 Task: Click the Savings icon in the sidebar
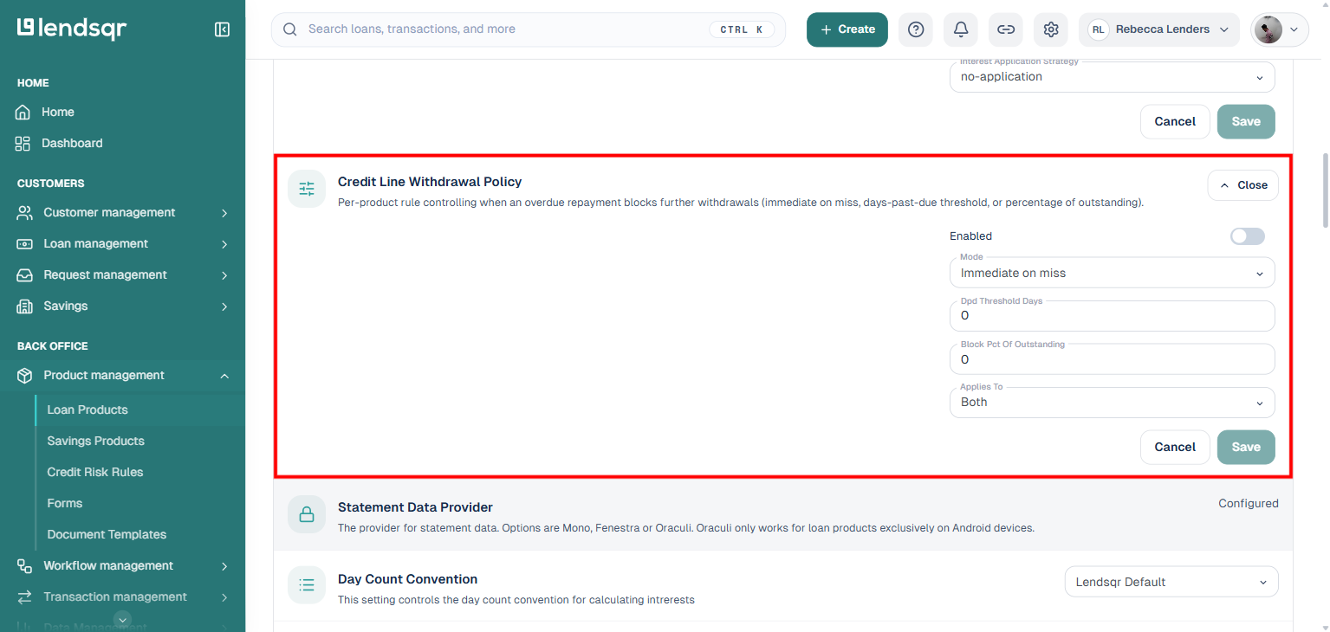(x=25, y=306)
